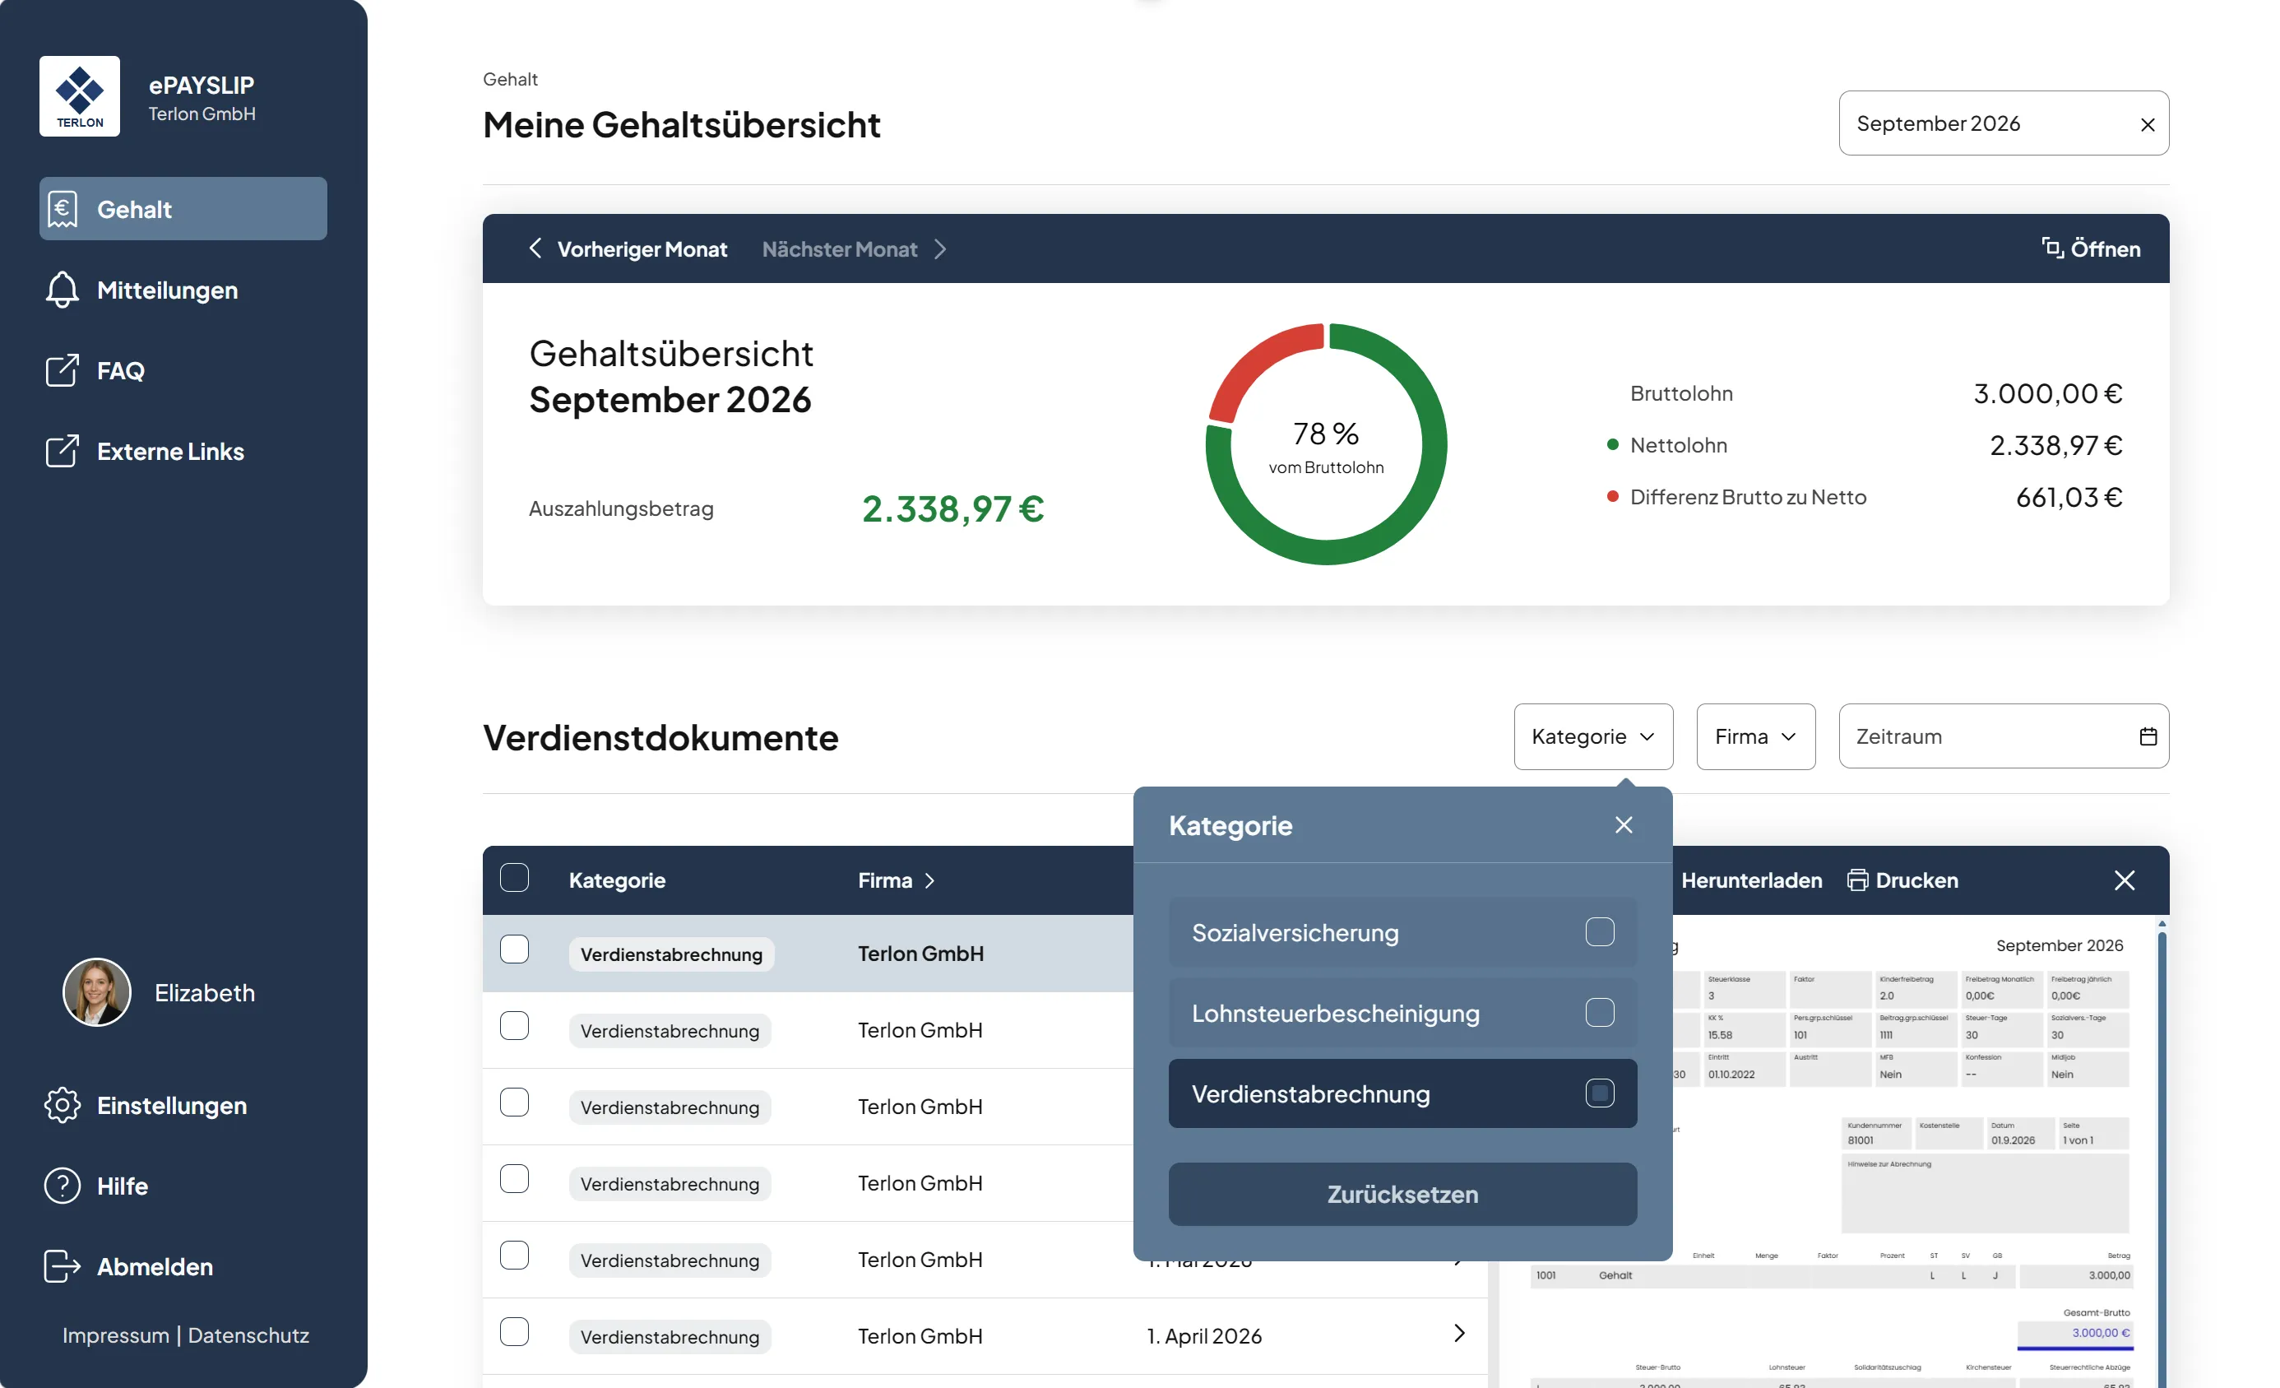The height and width of the screenshot is (1388, 2280).
Task: Sort by the Firma column header arrow
Action: pyautogui.click(x=930, y=881)
